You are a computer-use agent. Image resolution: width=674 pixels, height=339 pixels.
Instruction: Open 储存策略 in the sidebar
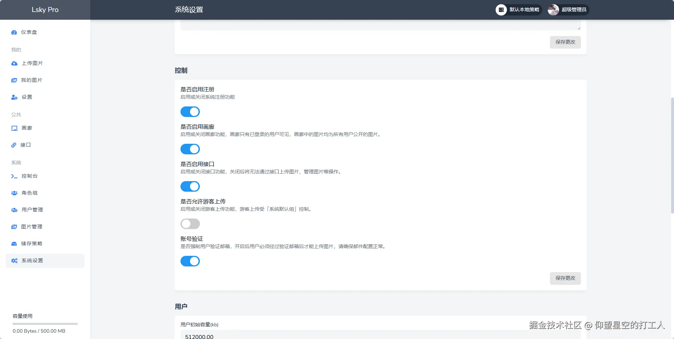45,244
